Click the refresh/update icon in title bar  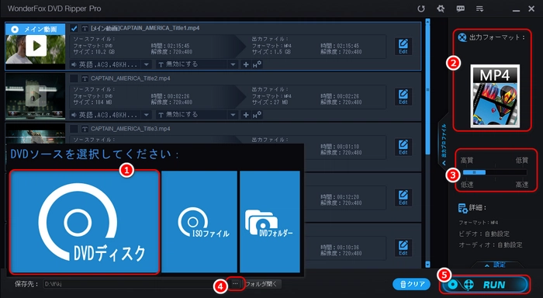[421, 9]
